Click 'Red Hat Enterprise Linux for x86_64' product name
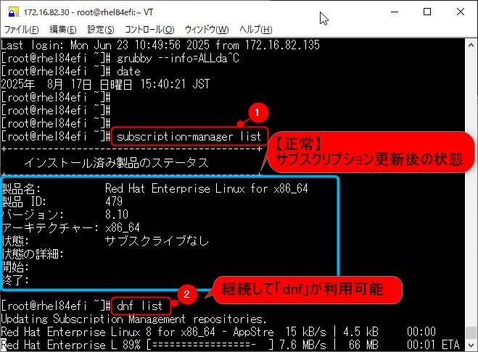This screenshot has height=352, width=478. pos(207,188)
